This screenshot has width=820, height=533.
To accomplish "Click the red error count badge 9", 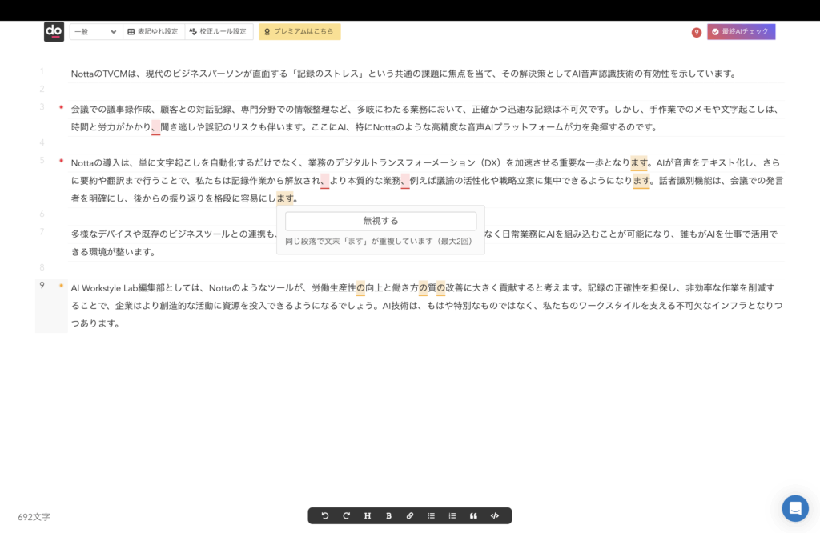I will (697, 33).
